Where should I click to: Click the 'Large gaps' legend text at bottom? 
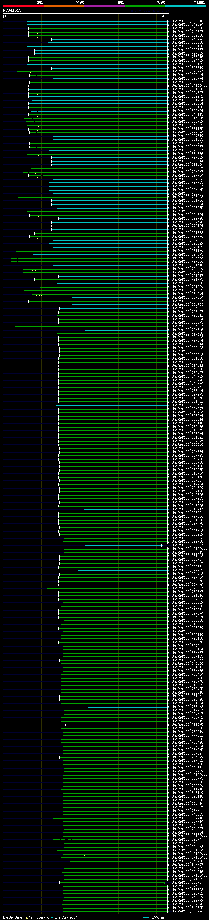(14, 917)
